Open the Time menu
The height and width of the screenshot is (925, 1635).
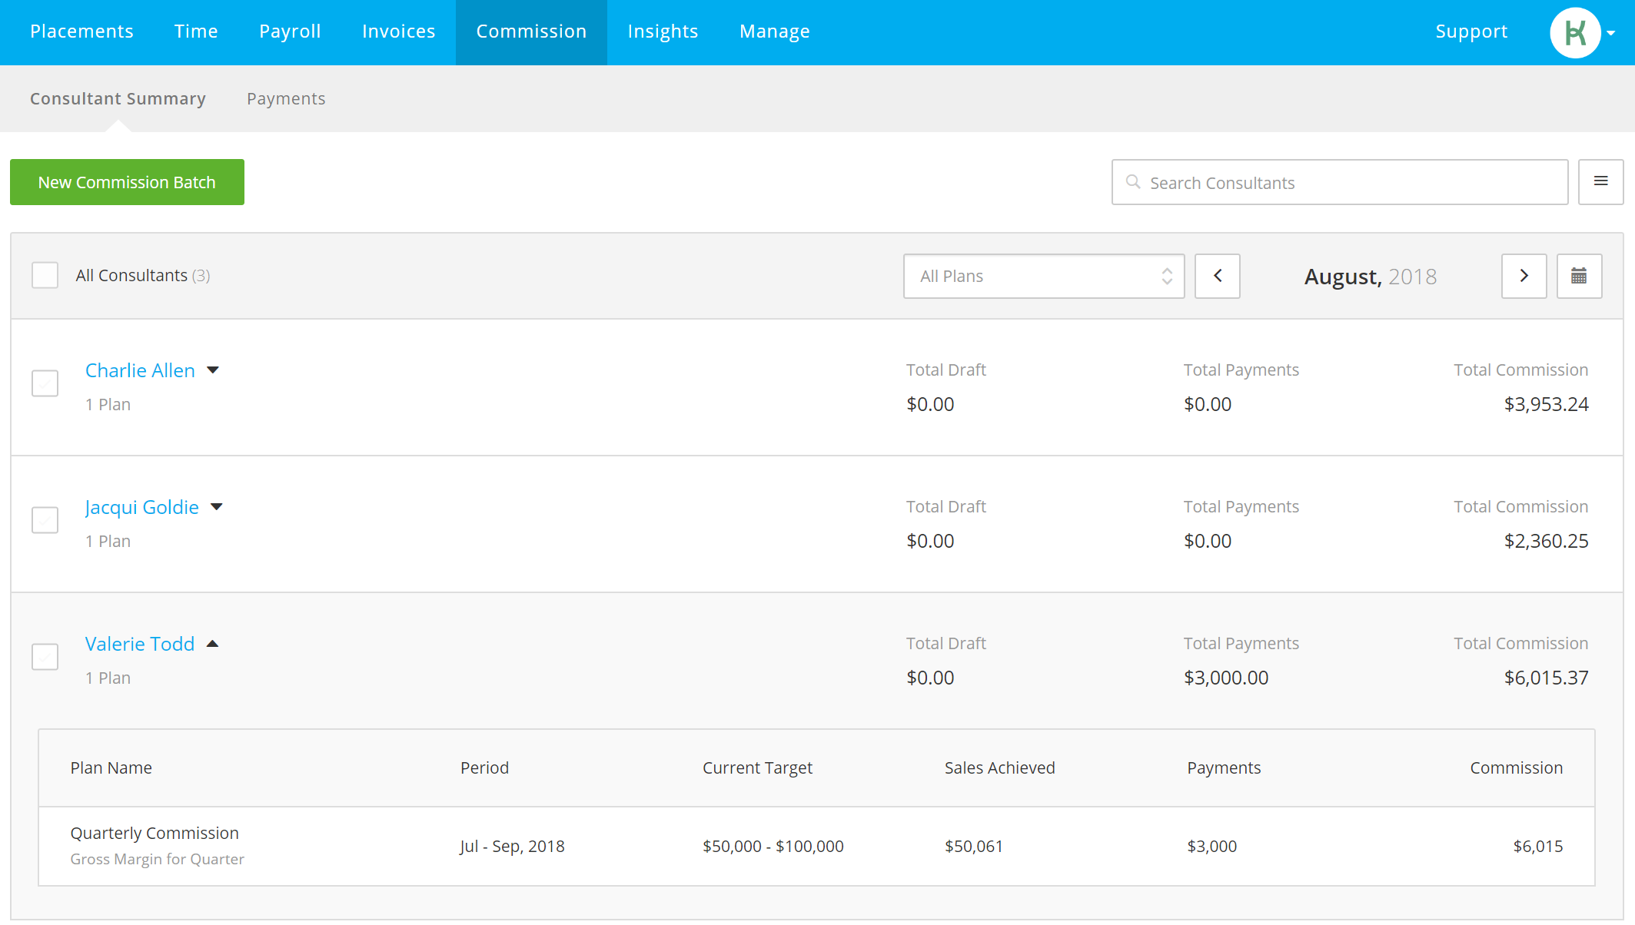click(196, 31)
